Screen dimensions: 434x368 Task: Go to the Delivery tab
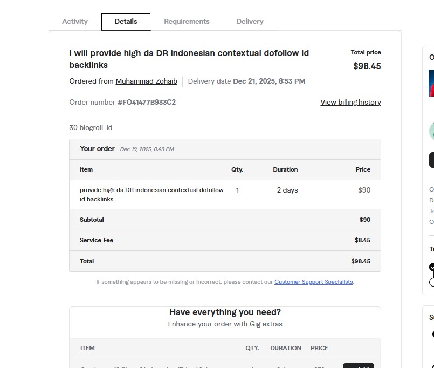250,22
